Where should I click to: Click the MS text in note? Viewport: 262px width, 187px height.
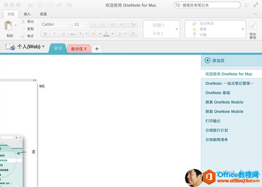(x=42, y=86)
